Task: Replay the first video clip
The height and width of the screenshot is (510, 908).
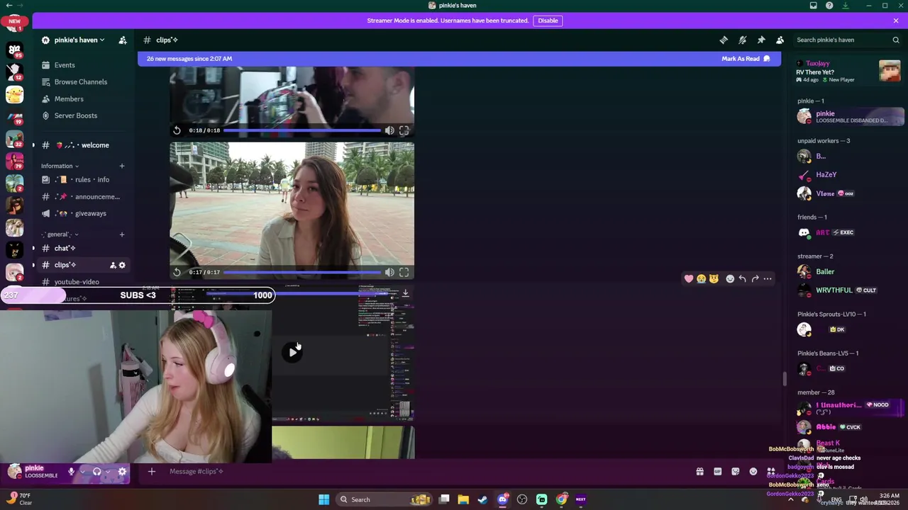Action: 177,130
